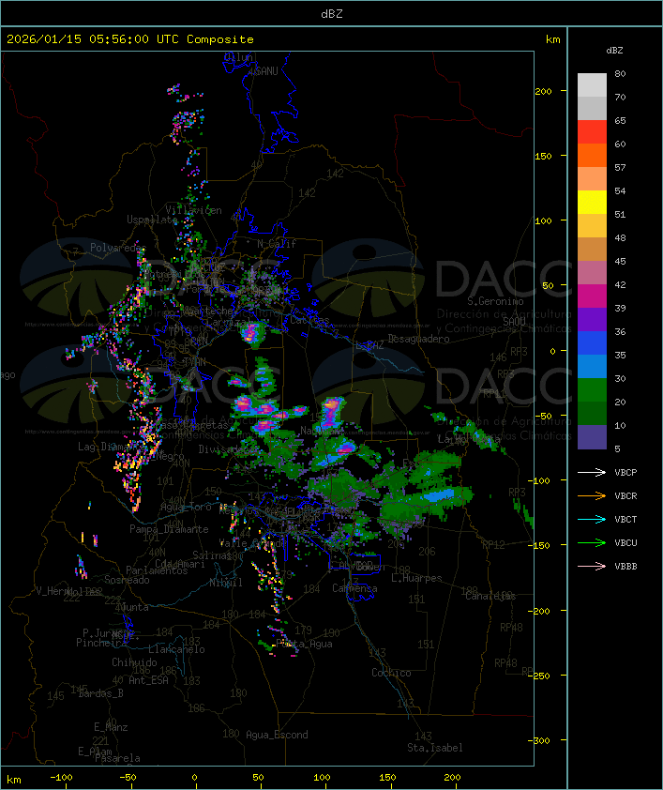
Task: Click the 'Agua_Escond' map label
Action: point(277,735)
